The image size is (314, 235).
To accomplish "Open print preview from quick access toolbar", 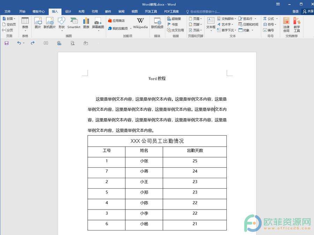I will click(73, 43).
